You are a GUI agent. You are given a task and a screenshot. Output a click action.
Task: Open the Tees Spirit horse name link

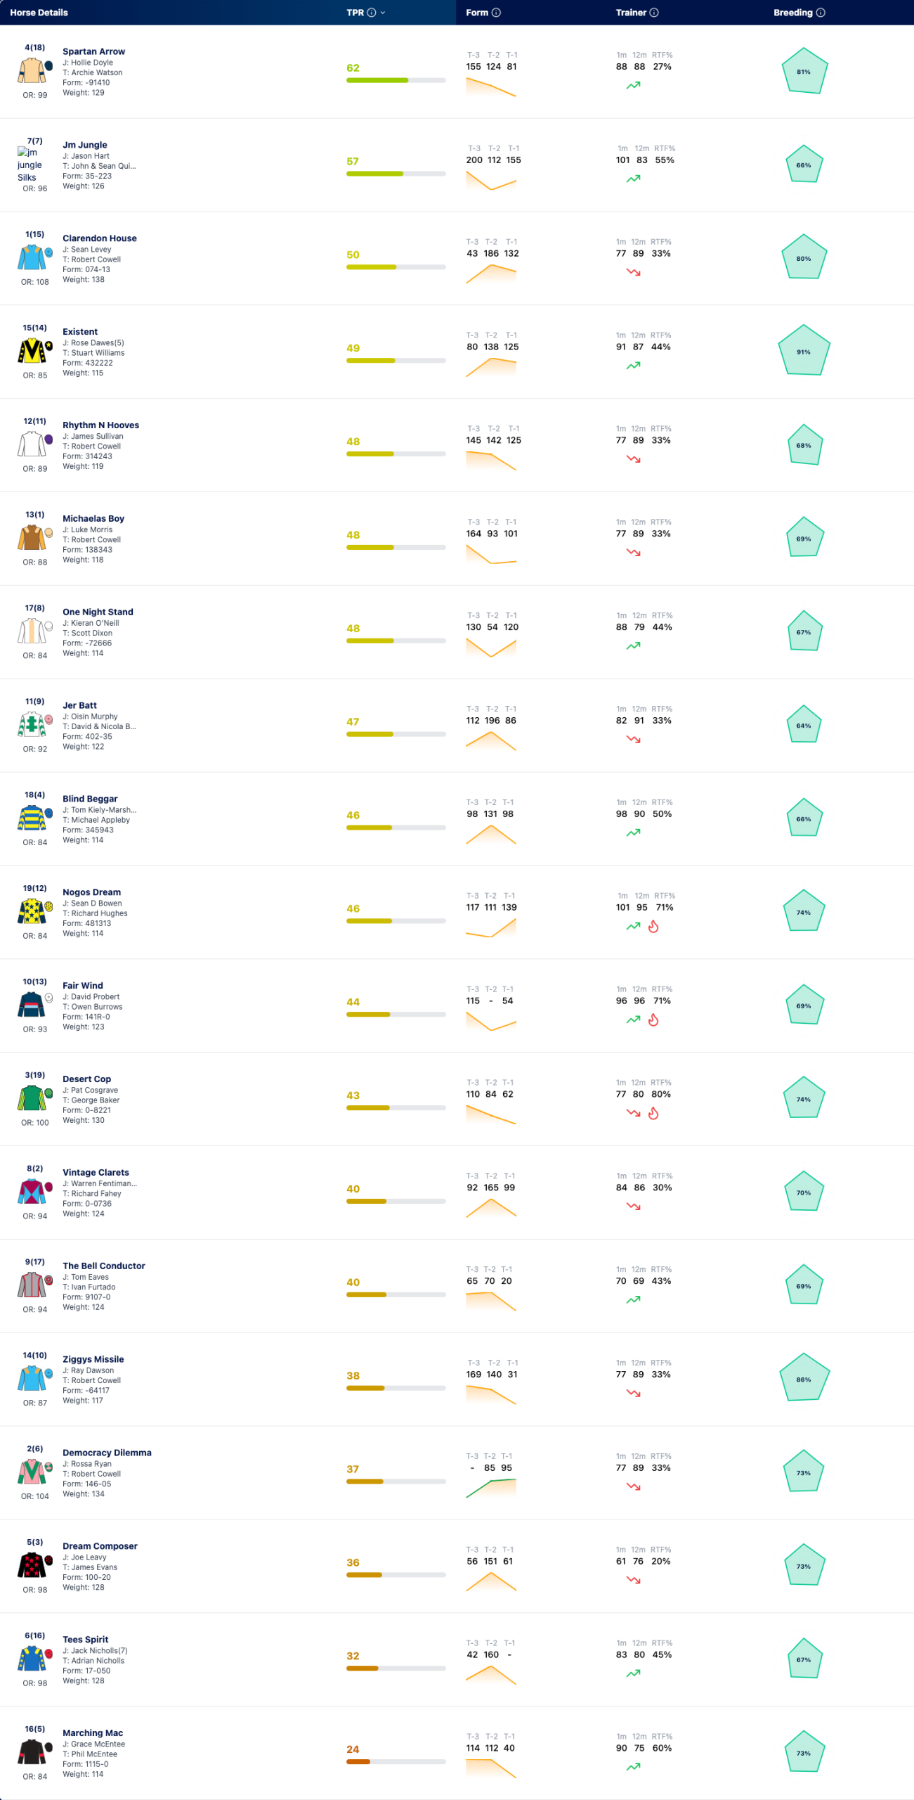85,1640
